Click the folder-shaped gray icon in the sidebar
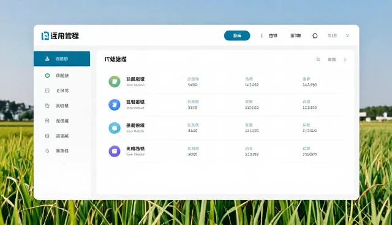This screenshot has height=225, width=392. point(47,106)
